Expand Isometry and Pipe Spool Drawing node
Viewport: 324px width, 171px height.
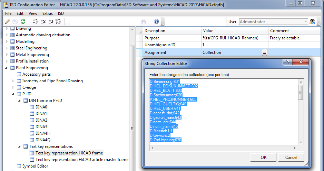[13, 81]
